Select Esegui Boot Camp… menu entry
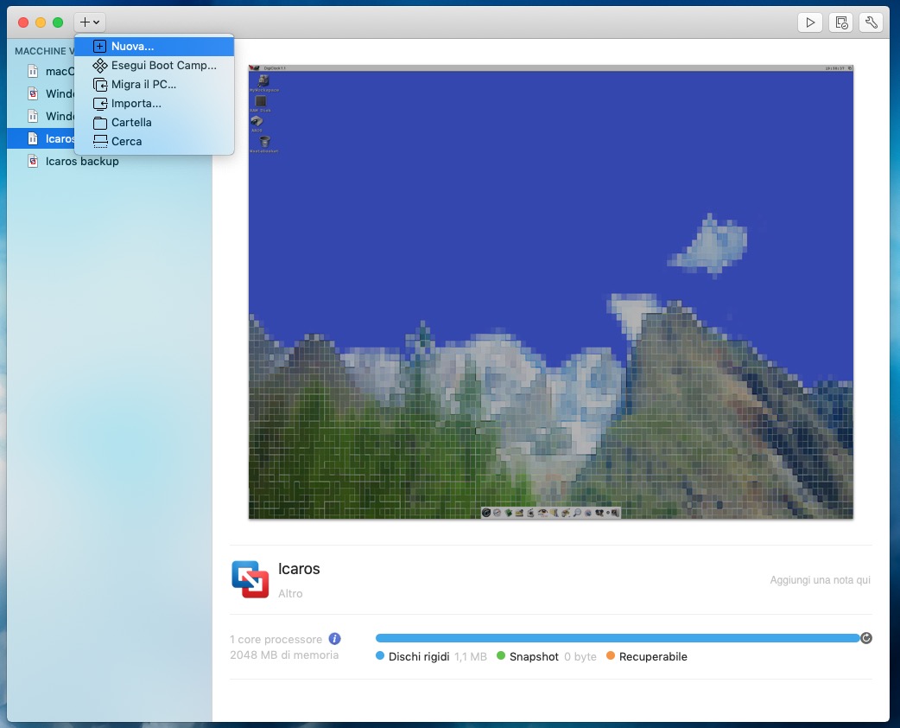 pos(163,66)
